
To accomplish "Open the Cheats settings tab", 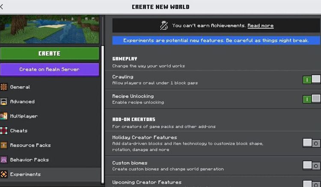I will pos(19,131).
